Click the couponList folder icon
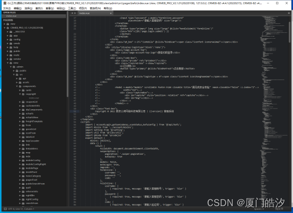 click(23, 102)
